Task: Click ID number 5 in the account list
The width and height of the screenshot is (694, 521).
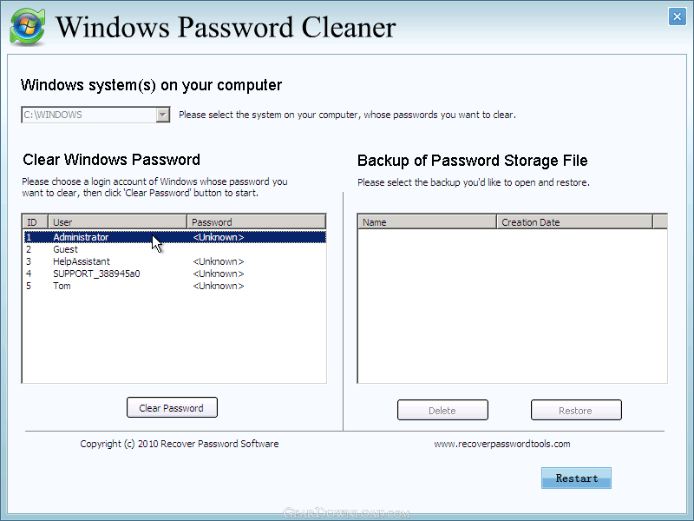Action: 29,286
